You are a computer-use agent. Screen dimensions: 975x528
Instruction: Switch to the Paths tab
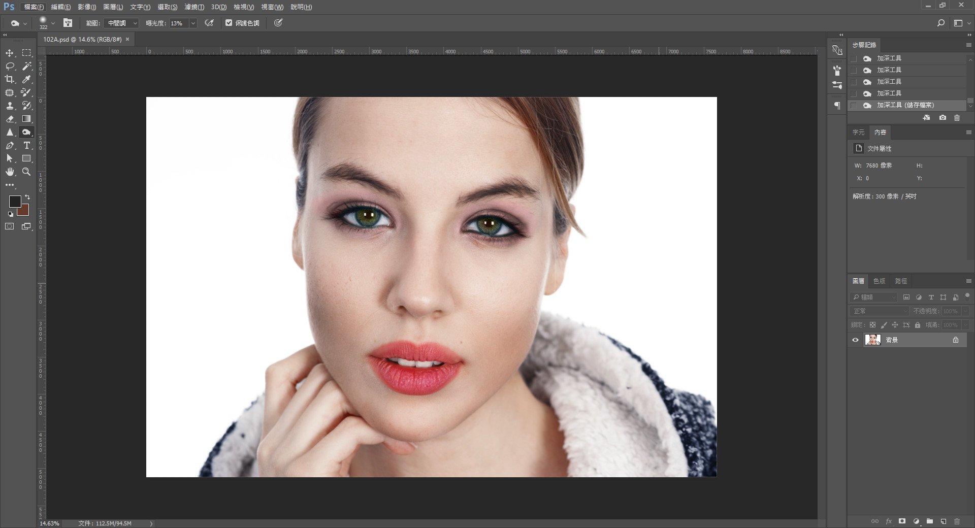click(901, 281)
